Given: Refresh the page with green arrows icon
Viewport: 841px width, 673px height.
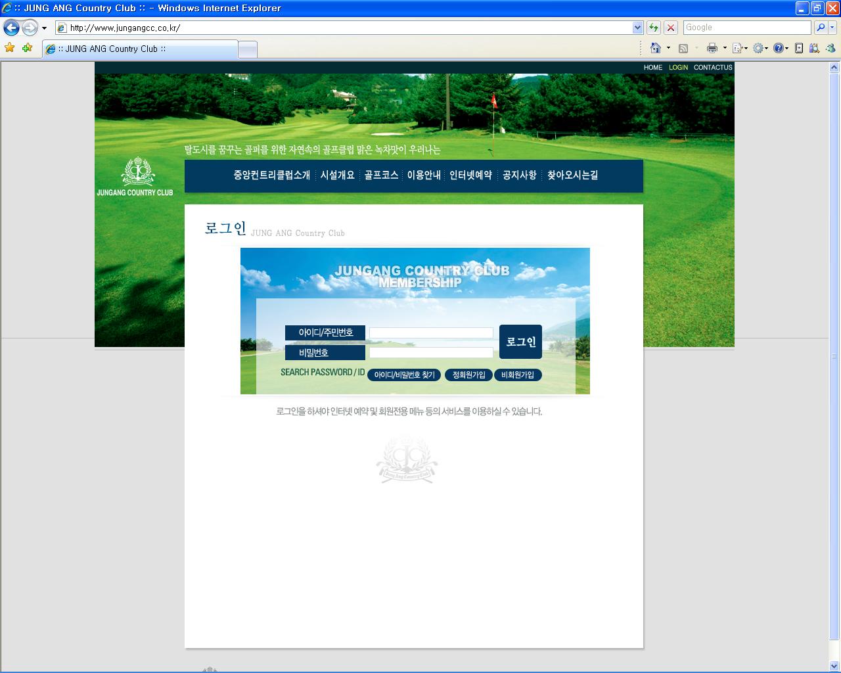Looking at the screenshot, I should 654,28.
